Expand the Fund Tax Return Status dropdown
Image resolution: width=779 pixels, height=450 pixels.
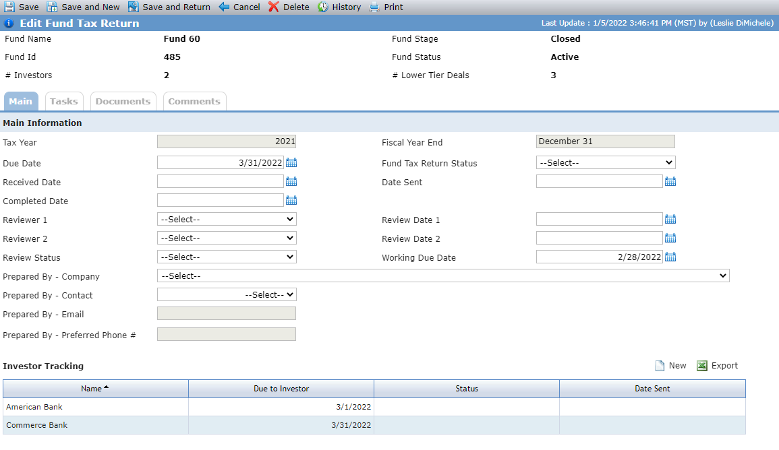coord(606,163)
